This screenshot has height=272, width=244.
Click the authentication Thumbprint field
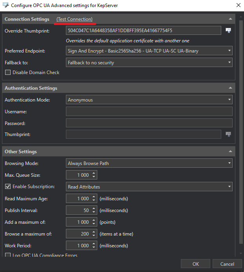point(144,134)
